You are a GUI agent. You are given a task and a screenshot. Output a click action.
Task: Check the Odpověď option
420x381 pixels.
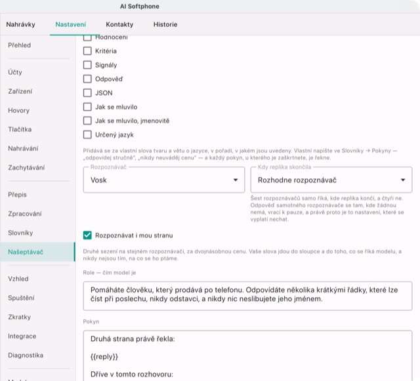[87, 79]
